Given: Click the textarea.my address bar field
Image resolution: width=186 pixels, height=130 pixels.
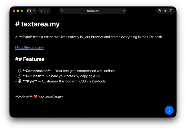Looking at the screenshot, I should pyautogui.click(x=93, y=11).
